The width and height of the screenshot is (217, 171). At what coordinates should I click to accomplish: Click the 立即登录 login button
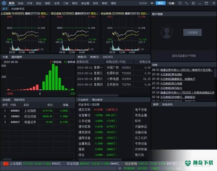192,33
